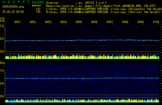Click the Lch yellow signal level bar graph
Screen dimensions: 162x105
point(82,57)
